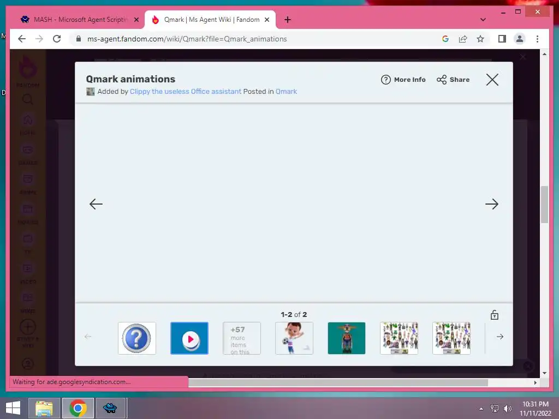The width and height of the screenshot is (559, 419).
Task: Open File Explorer from the taskbar
Action: pyautogui.click(x=44, y=408)
